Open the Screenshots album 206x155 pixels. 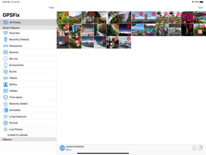(x=28, y=65)
